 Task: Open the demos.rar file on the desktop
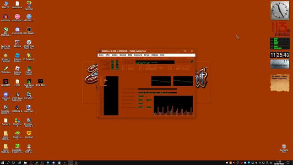click(x=17, y=5)
